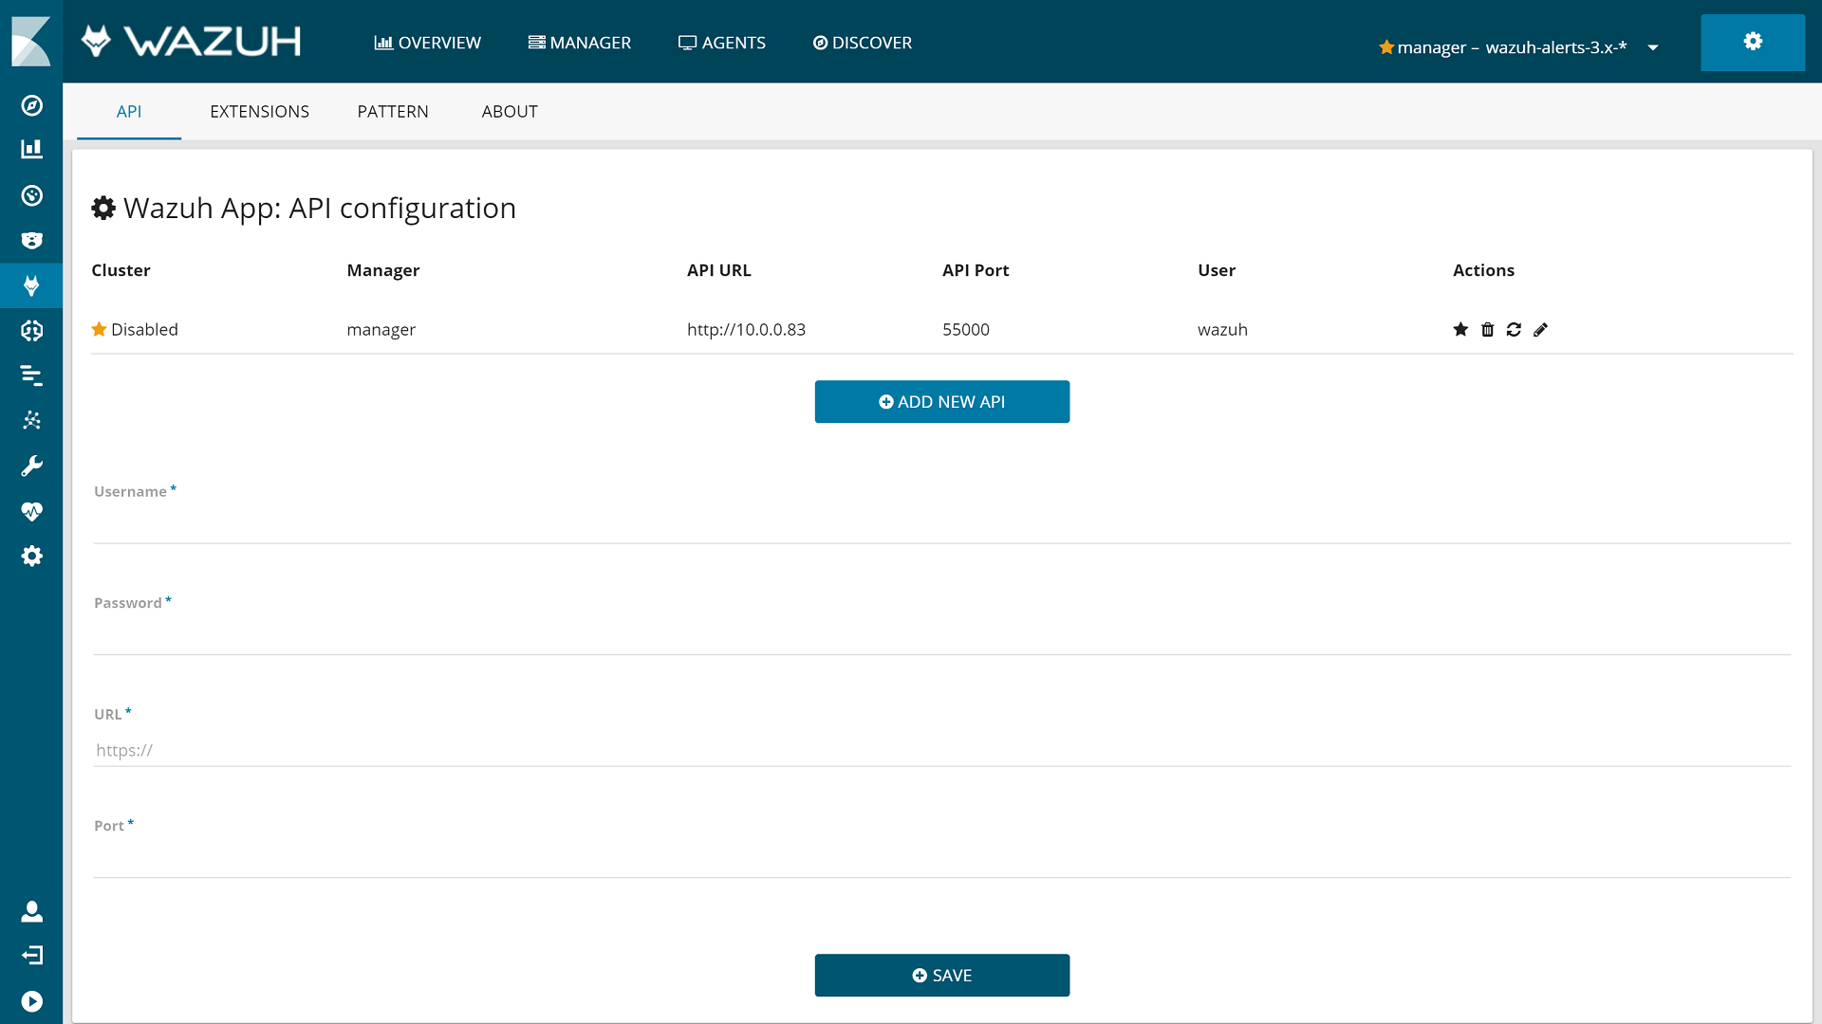Open the Graph nodes icon in sidebar

tap(31, 420)
